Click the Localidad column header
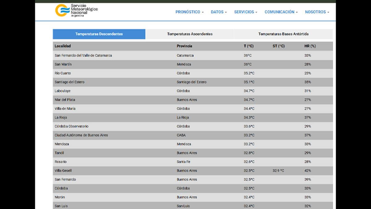 pos(63,46)
